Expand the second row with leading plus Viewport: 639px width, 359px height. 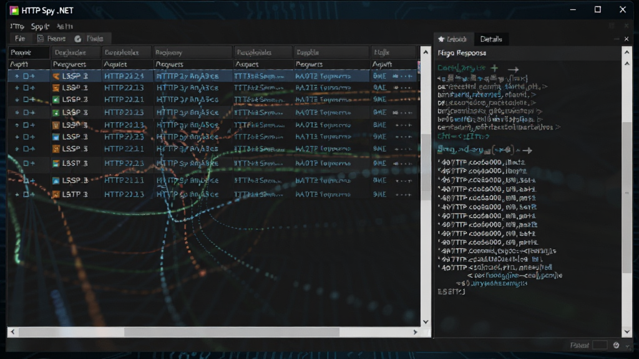click(x=17, y=87)
